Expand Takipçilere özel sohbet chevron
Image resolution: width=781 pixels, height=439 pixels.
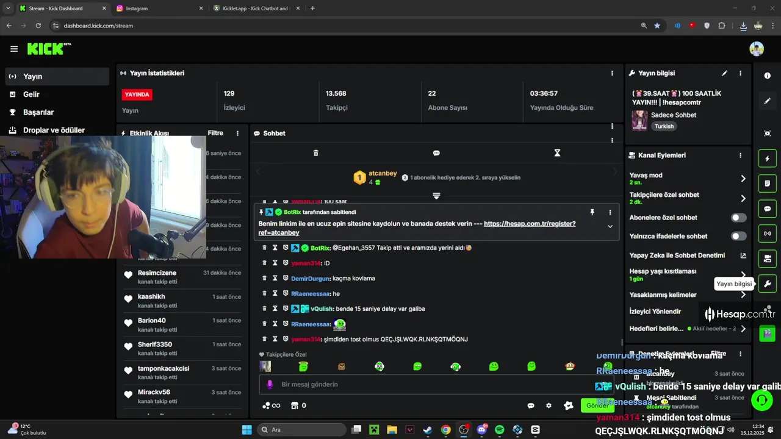(x=743, y=198)
